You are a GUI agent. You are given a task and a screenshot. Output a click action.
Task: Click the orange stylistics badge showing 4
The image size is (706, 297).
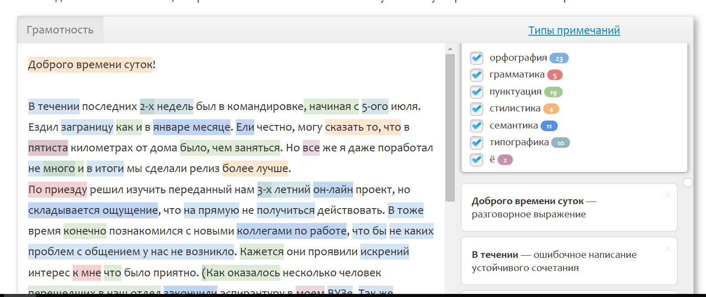point(551,109)
